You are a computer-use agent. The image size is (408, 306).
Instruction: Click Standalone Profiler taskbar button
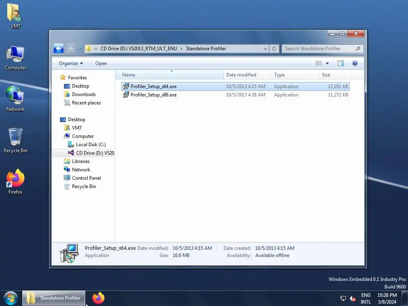pos(54,298)
